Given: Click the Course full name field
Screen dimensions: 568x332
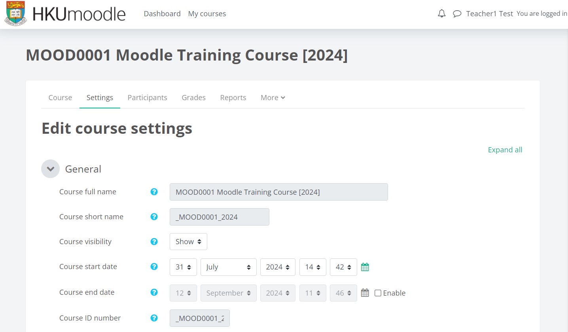Looking at the screenshot, I should click(x=278, y=192).
